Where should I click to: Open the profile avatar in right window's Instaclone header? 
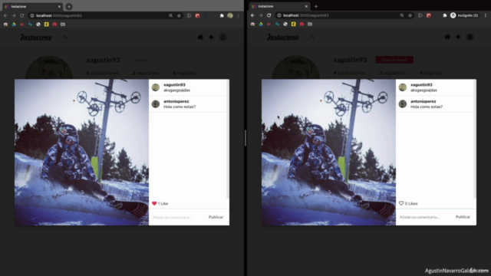coord(470,37)
